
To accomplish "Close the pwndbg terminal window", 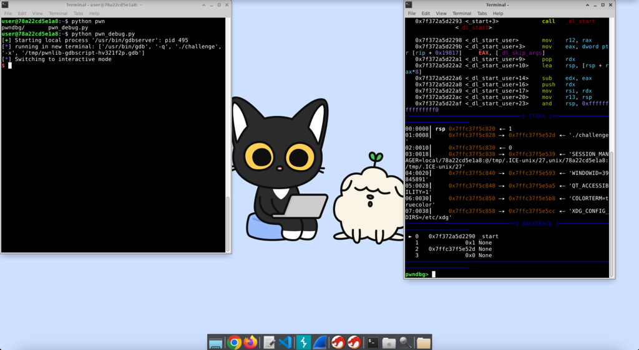I will click(x=610, y=5).
